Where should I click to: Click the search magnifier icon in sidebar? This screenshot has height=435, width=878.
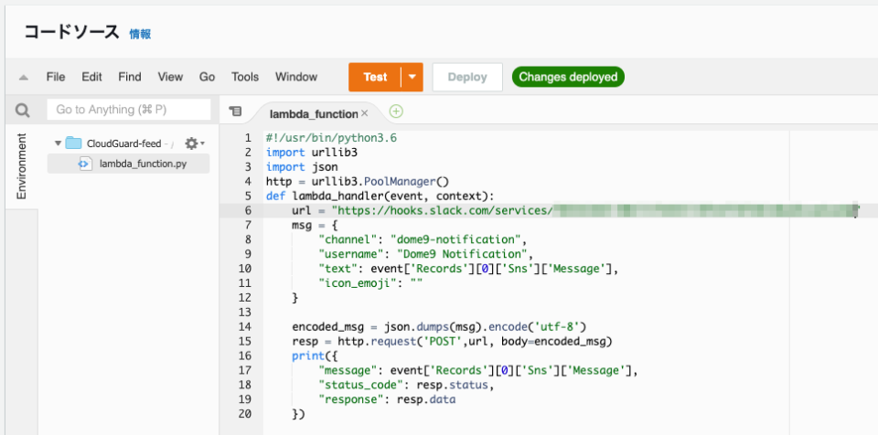click(22, 111)
